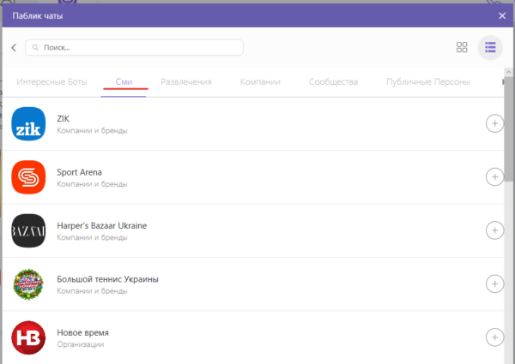Select the Сми tab
Viewport: 515px width, 364px height.
tap(124, 82)
